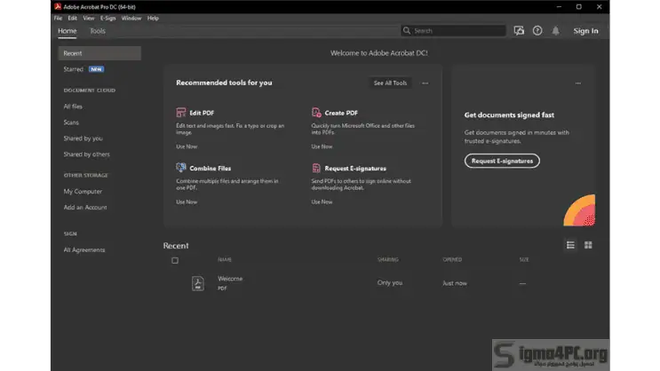Screen dimensions: 660x371
Task: Click the Adobe Acrobat logo in title bar
Action: coord(58,7)
